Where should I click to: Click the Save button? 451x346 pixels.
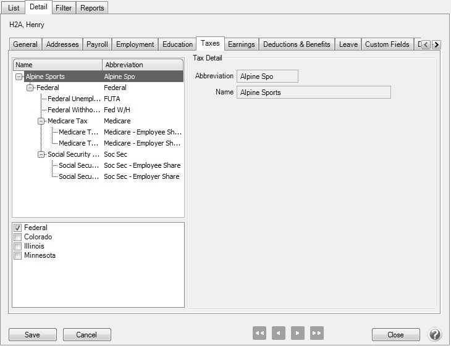tap(32, 335)
